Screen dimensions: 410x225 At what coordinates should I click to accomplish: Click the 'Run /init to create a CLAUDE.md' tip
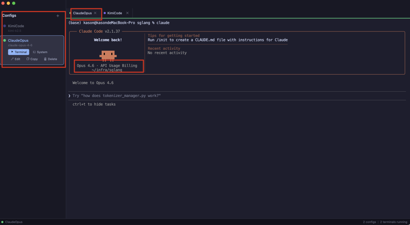coord(218,40)
